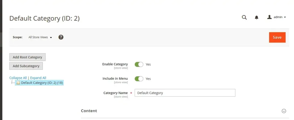Viewport: 294px width, 120px height.
Task: Click the Category Name text field
Action: [185, 93]
